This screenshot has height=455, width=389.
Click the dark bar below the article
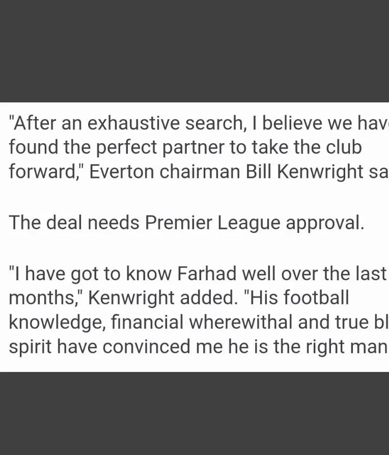pos(194,413)
